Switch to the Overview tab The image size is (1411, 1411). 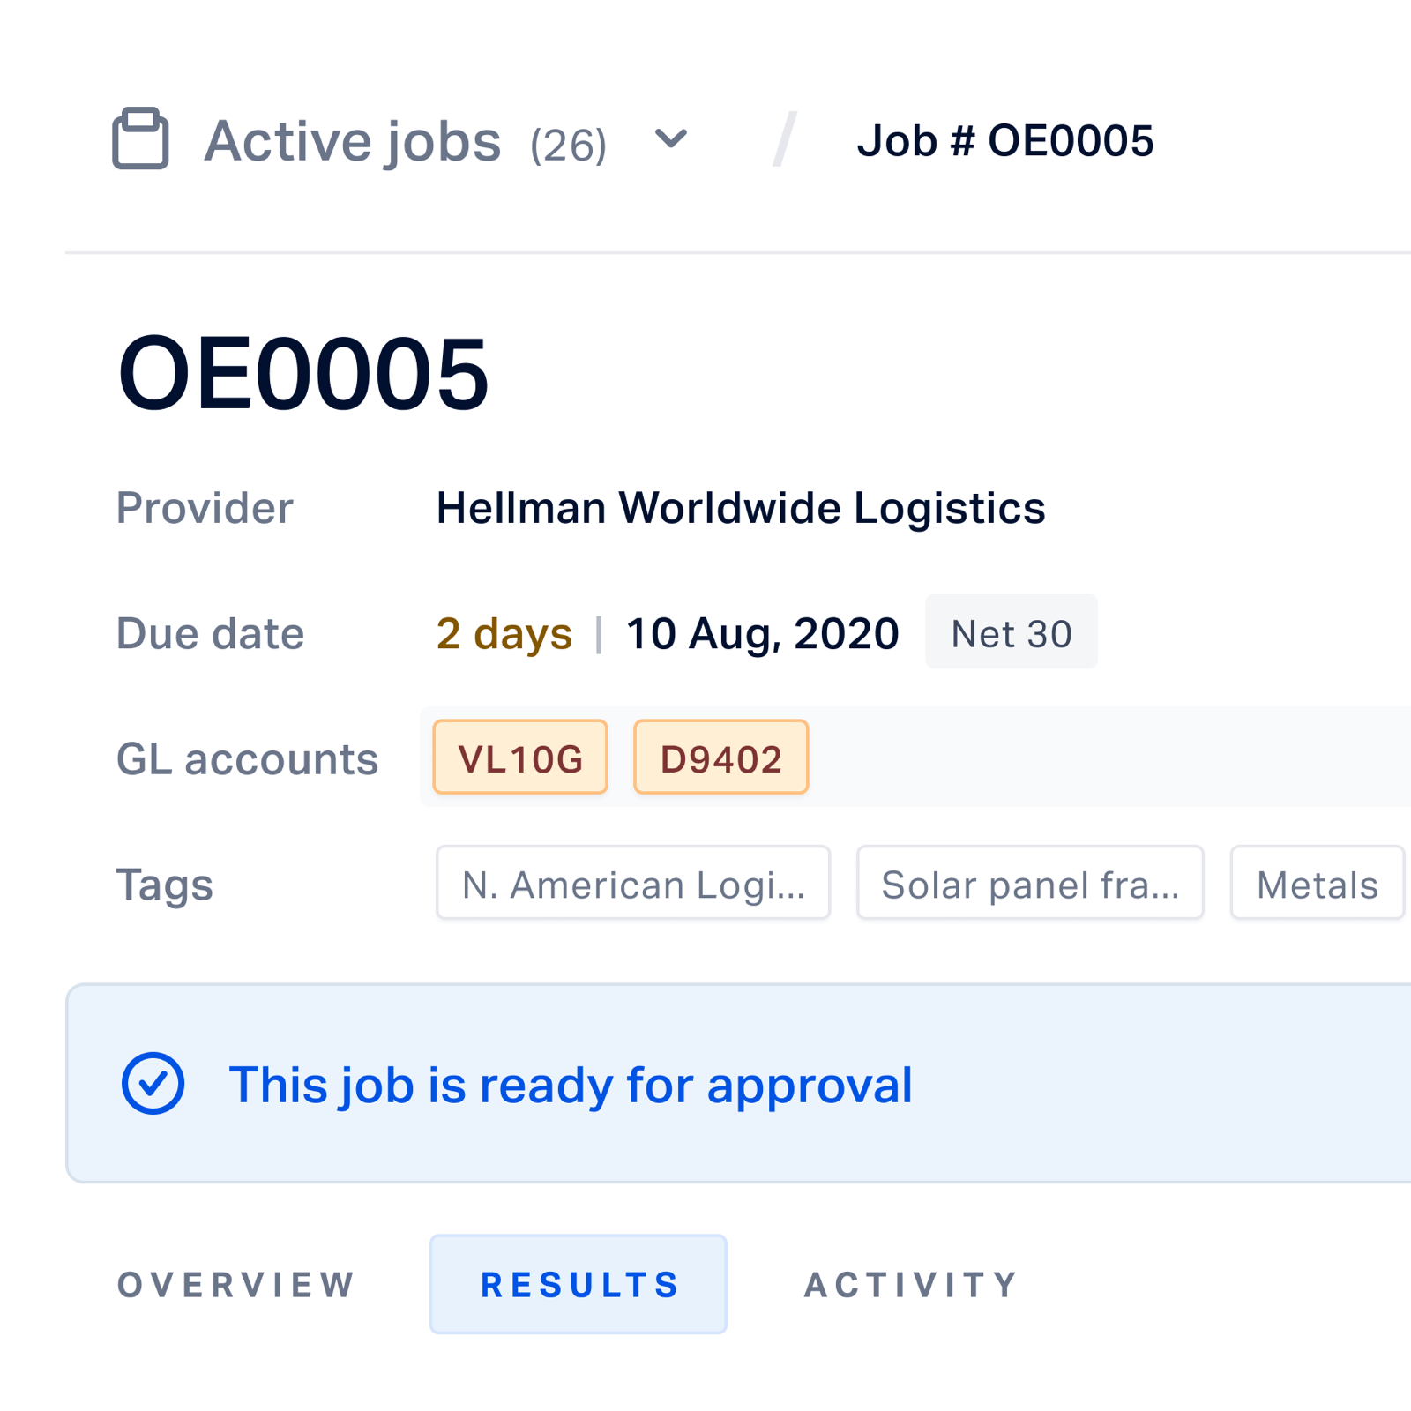pyautogui.click(x=236, y=1285)
